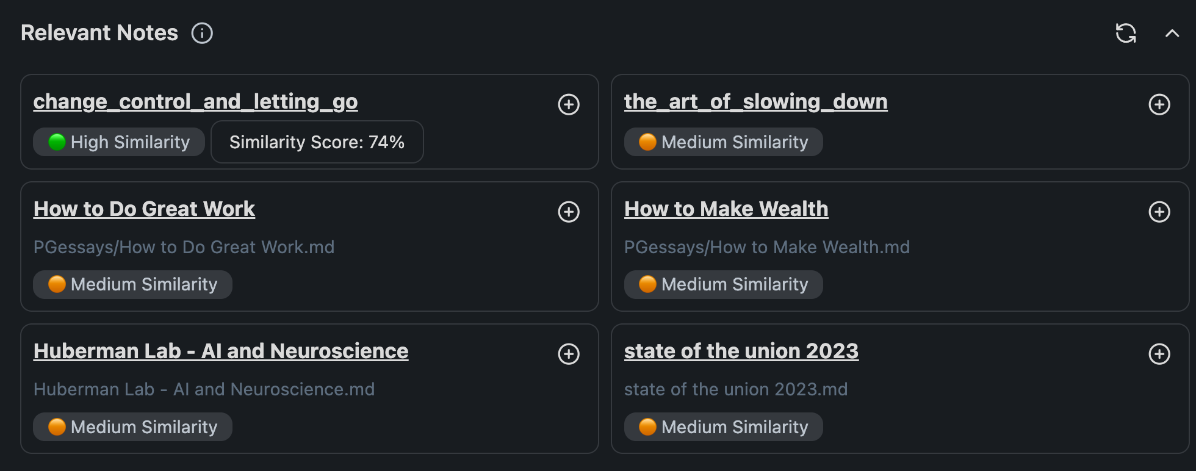Open state of the union 2023 link

741,351
